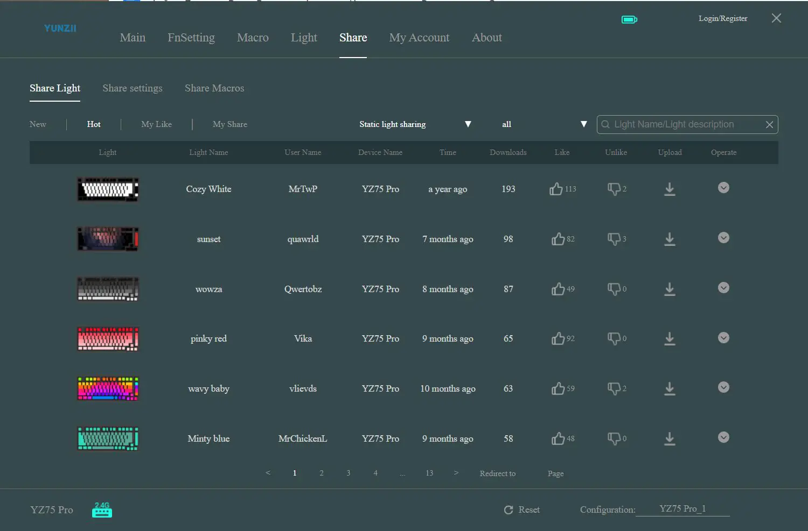Screen dimensions: 808x531
Task: Open the Configuration YZ75 Pro_1 selector
Action: coord(682,509)
